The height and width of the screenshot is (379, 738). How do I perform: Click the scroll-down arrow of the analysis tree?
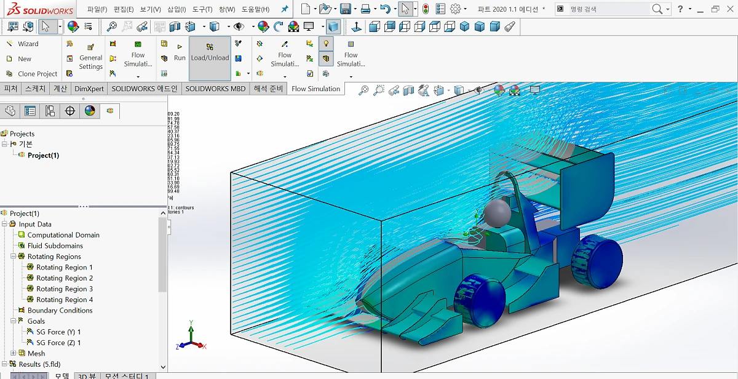(x=163, y=367)
